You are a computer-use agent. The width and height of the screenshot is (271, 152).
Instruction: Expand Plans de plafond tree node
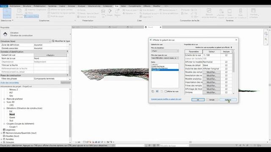point(4,99)
